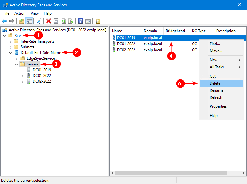Viewport: 247px width, 184px height.
Task: Click the blue Help toolbar icon
Action: 80,21
